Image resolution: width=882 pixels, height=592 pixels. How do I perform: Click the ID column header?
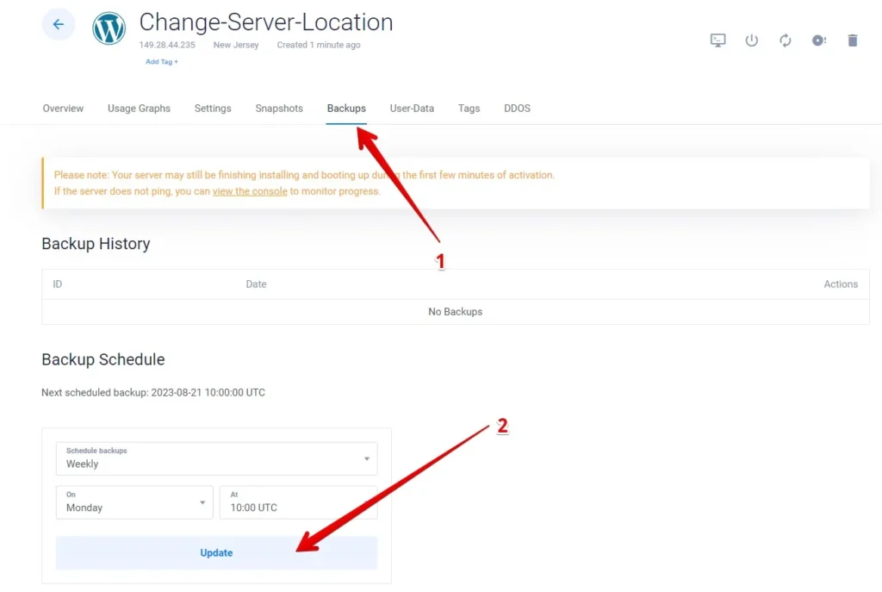click(x=58, y=284)
